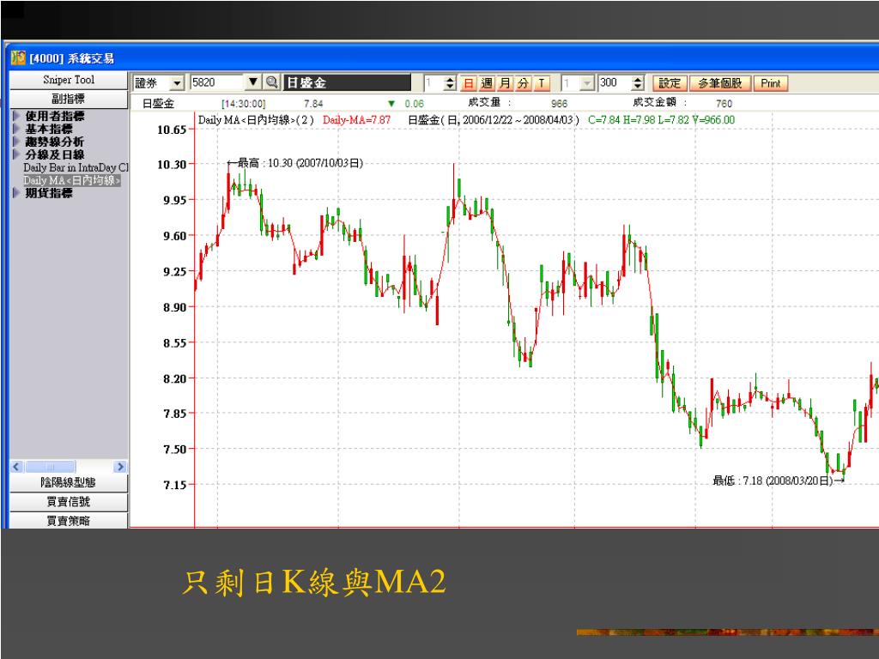The height and width of the screenshot is (659, 879).
Task: Select Daily MA<日內均線> indicator item
Action: [x=72, y=180]
